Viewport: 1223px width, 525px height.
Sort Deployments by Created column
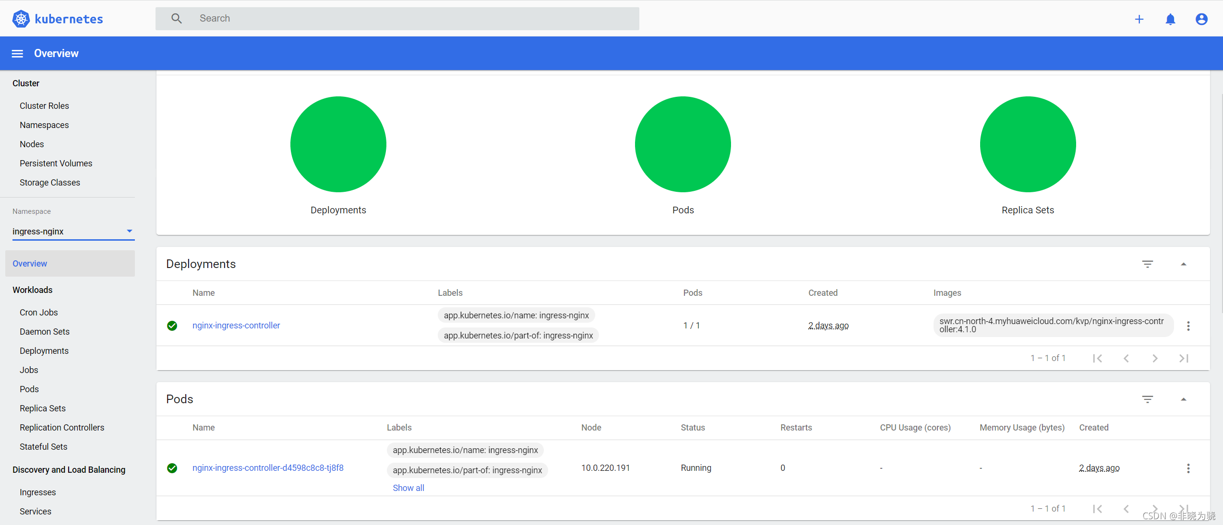pos(823,292)
